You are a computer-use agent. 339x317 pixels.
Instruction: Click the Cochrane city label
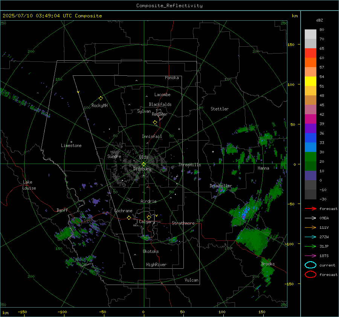[x=123, y=211]
